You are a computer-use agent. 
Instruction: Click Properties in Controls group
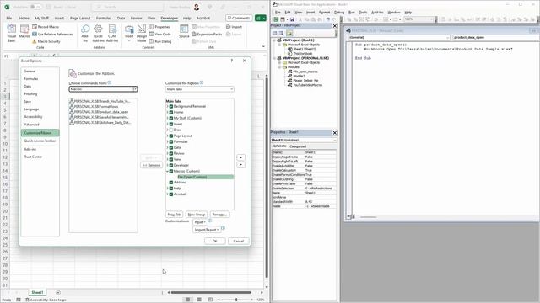pos(159,27)
